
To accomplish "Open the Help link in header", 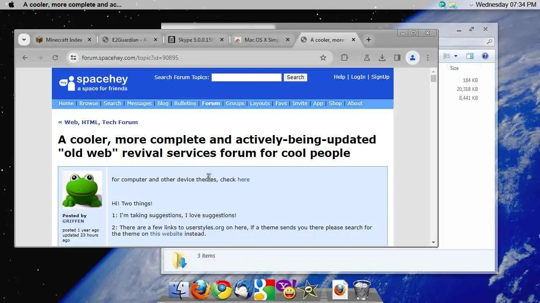I will pyautogui.click(x=339, y=77).
